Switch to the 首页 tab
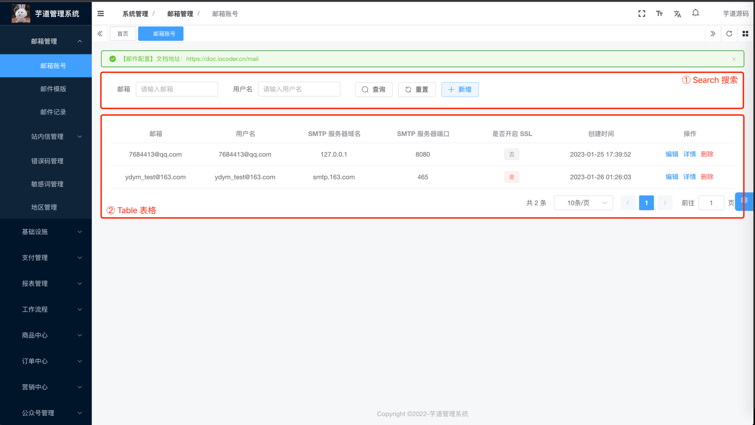The image size is (755, 425). click(x=123, y=33)
